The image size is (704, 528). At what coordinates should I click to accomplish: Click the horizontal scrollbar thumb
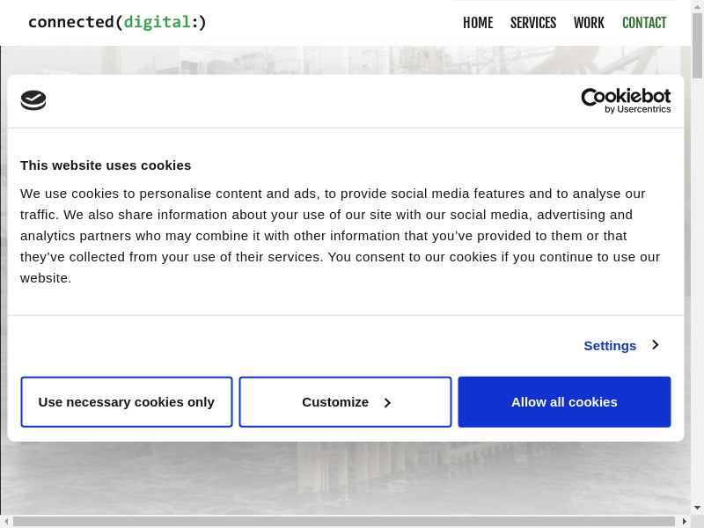(343, 521)
